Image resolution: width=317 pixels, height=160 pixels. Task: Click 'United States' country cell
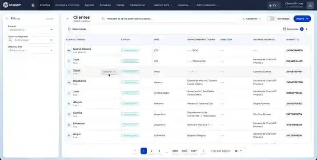pos(162,93)
